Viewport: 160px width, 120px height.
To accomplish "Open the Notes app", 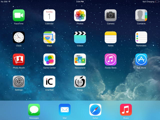I will [110, 37].
